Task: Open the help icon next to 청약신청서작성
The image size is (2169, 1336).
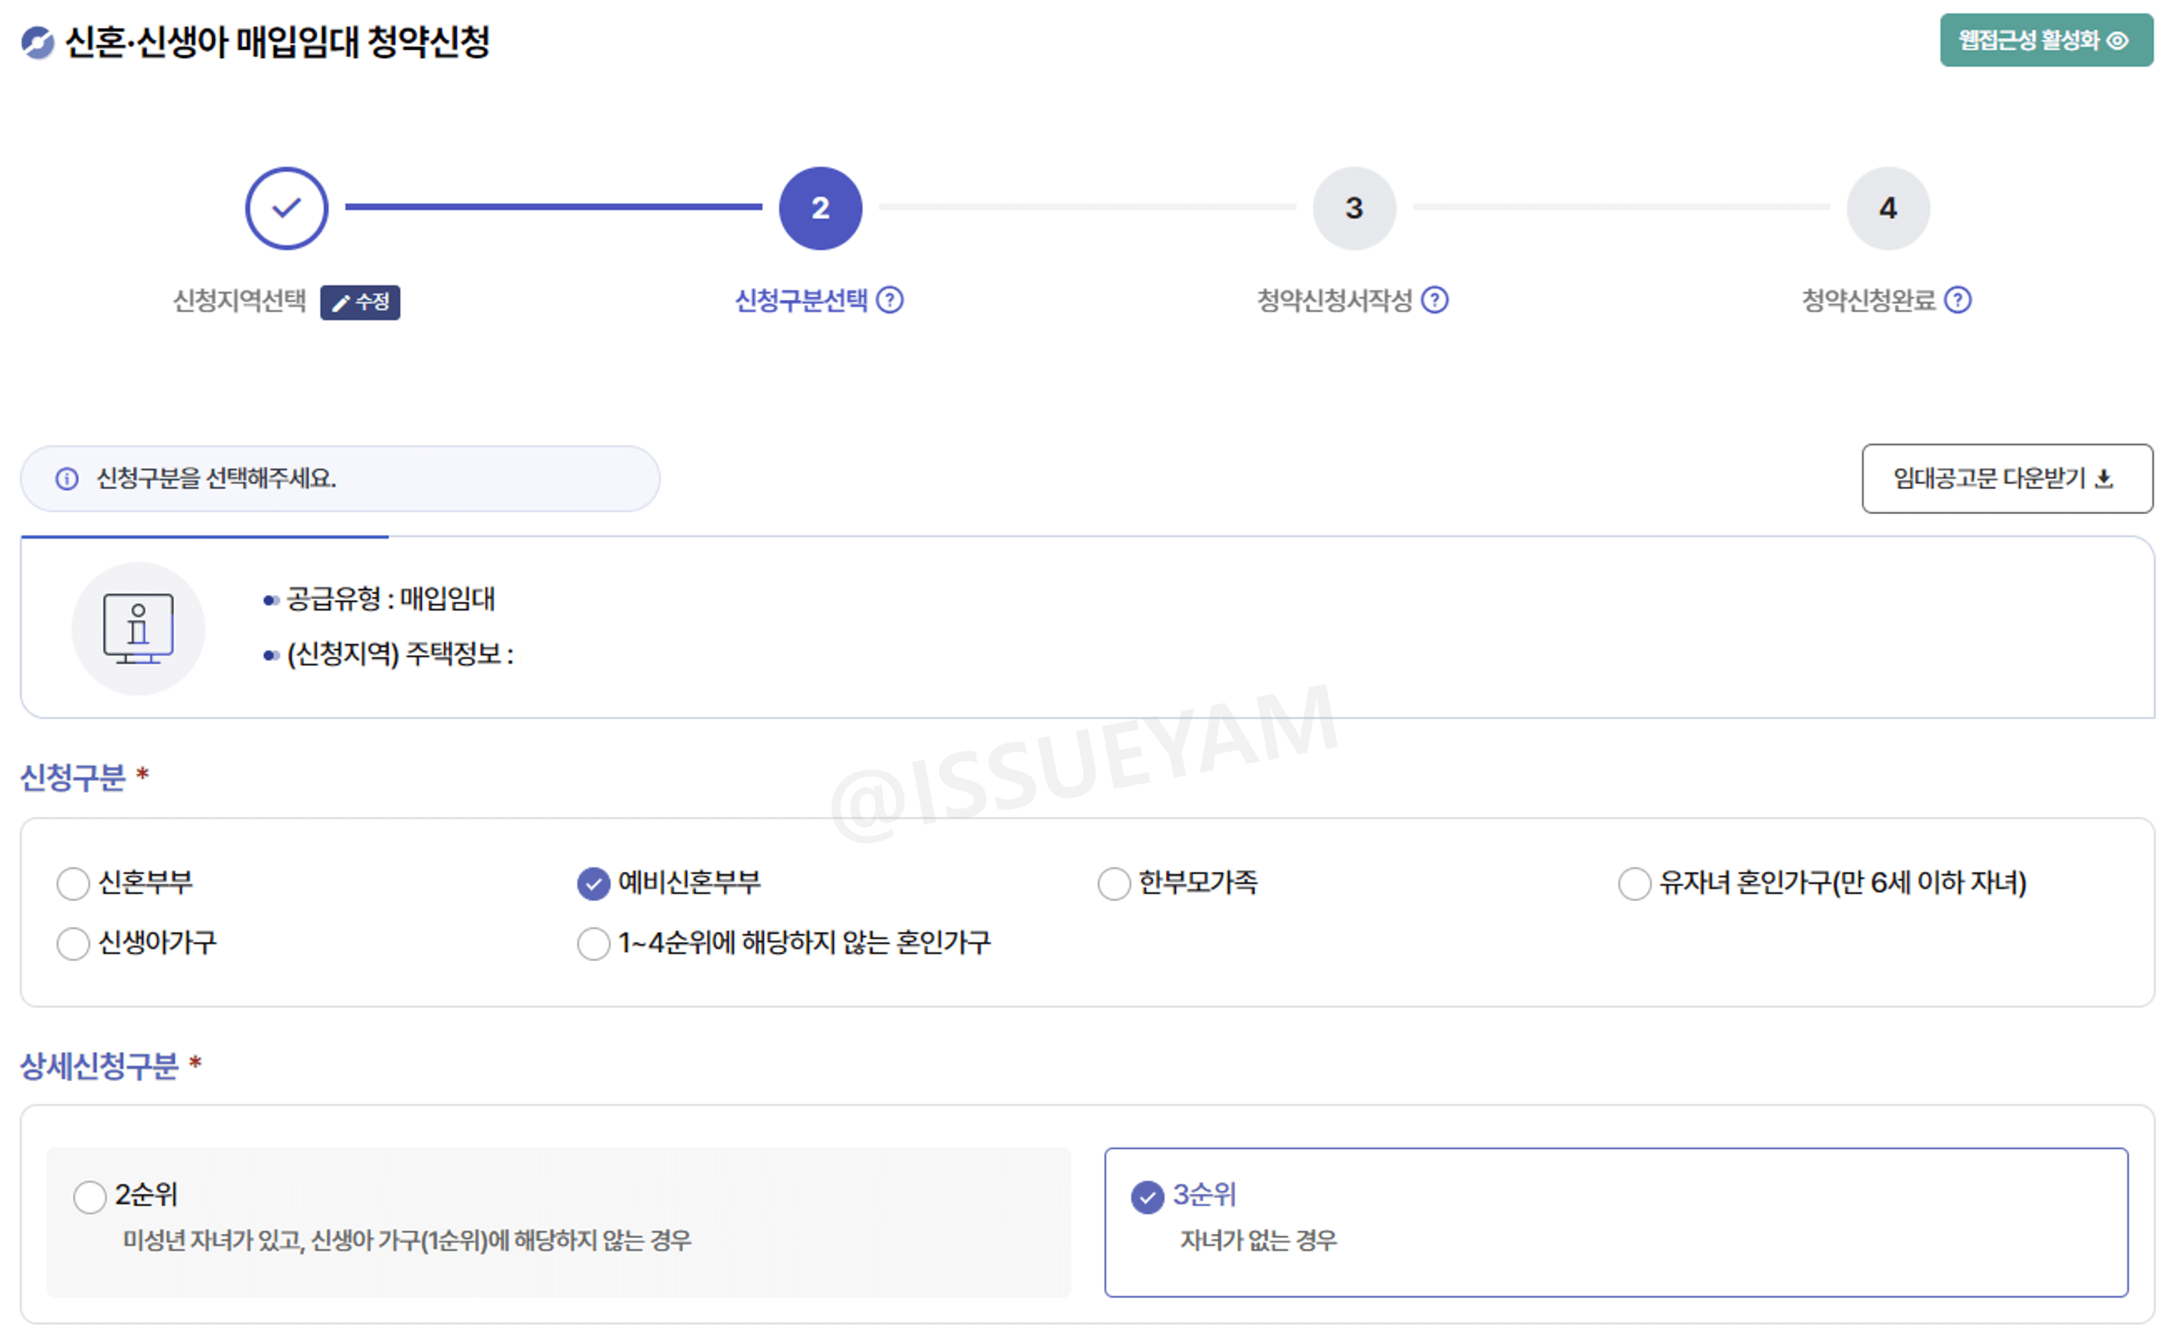Action: [1434, 300]
